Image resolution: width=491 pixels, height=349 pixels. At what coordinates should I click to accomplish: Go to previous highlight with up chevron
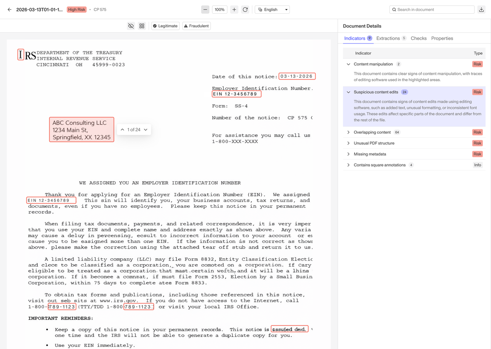click(x=123, y=130)
